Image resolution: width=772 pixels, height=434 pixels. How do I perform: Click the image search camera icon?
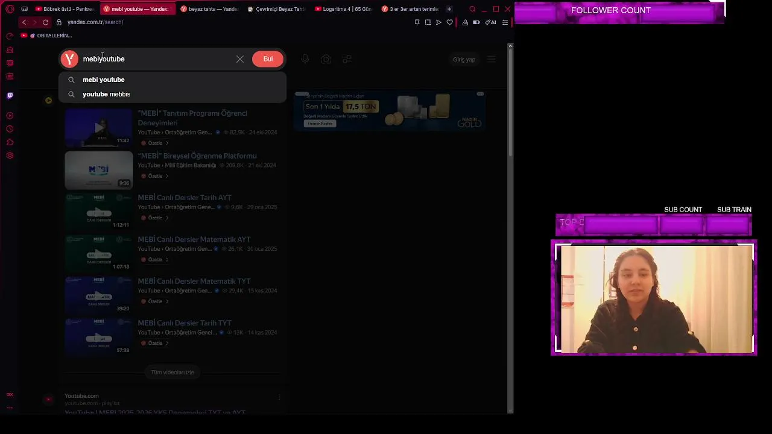coord(326,59)
